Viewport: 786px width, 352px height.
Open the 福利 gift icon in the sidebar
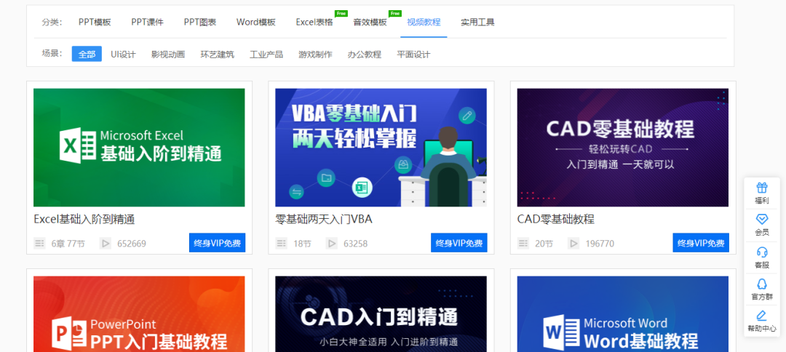(x=762, y=188)
